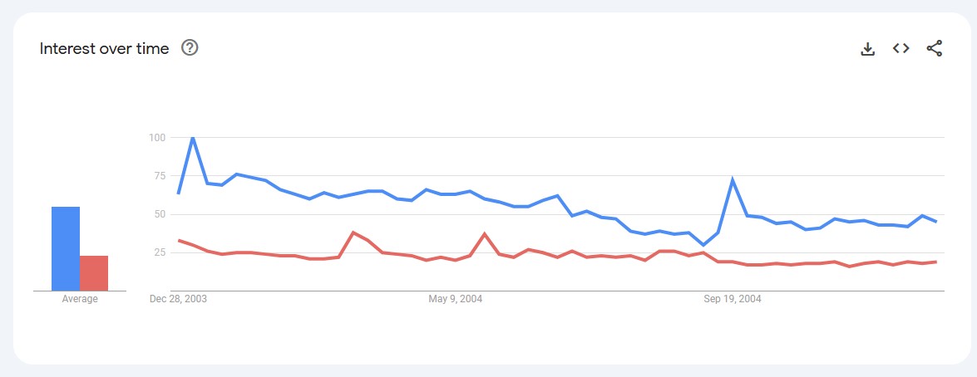Click the help question mark icon

point(190,48)
